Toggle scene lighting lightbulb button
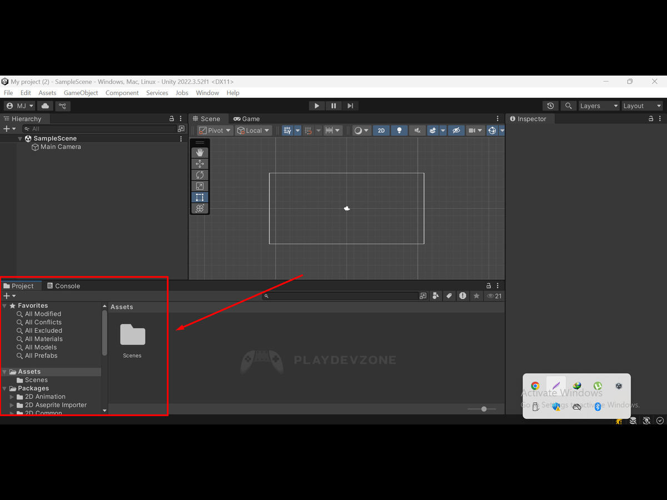This screenshot has height=500, width=667. tap(399, 131)
